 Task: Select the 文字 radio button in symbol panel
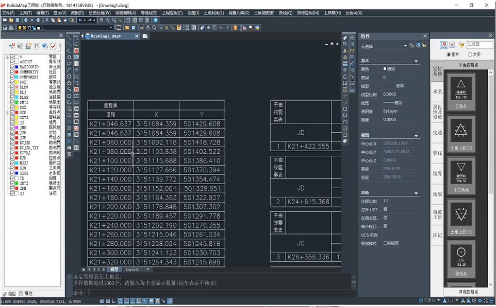click(x=470, y=55)
